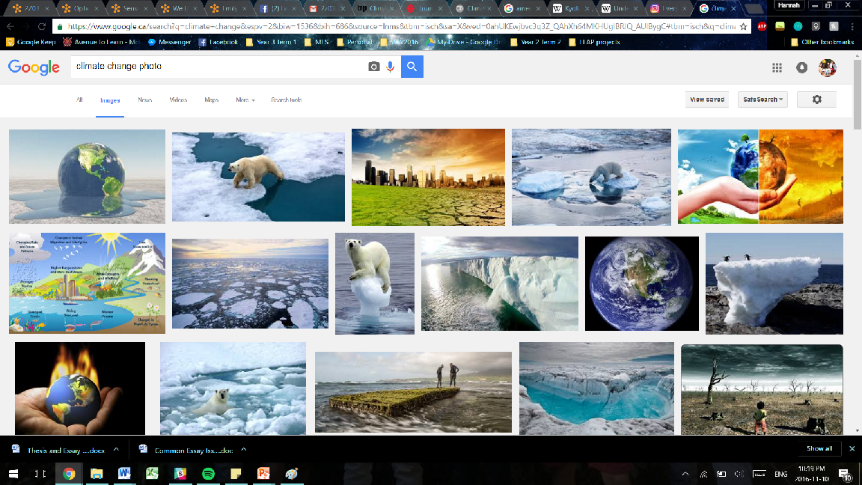This screenshot has width=862, height=485.
Task: Open the Search tools options
Action: (x=286, y=100)
